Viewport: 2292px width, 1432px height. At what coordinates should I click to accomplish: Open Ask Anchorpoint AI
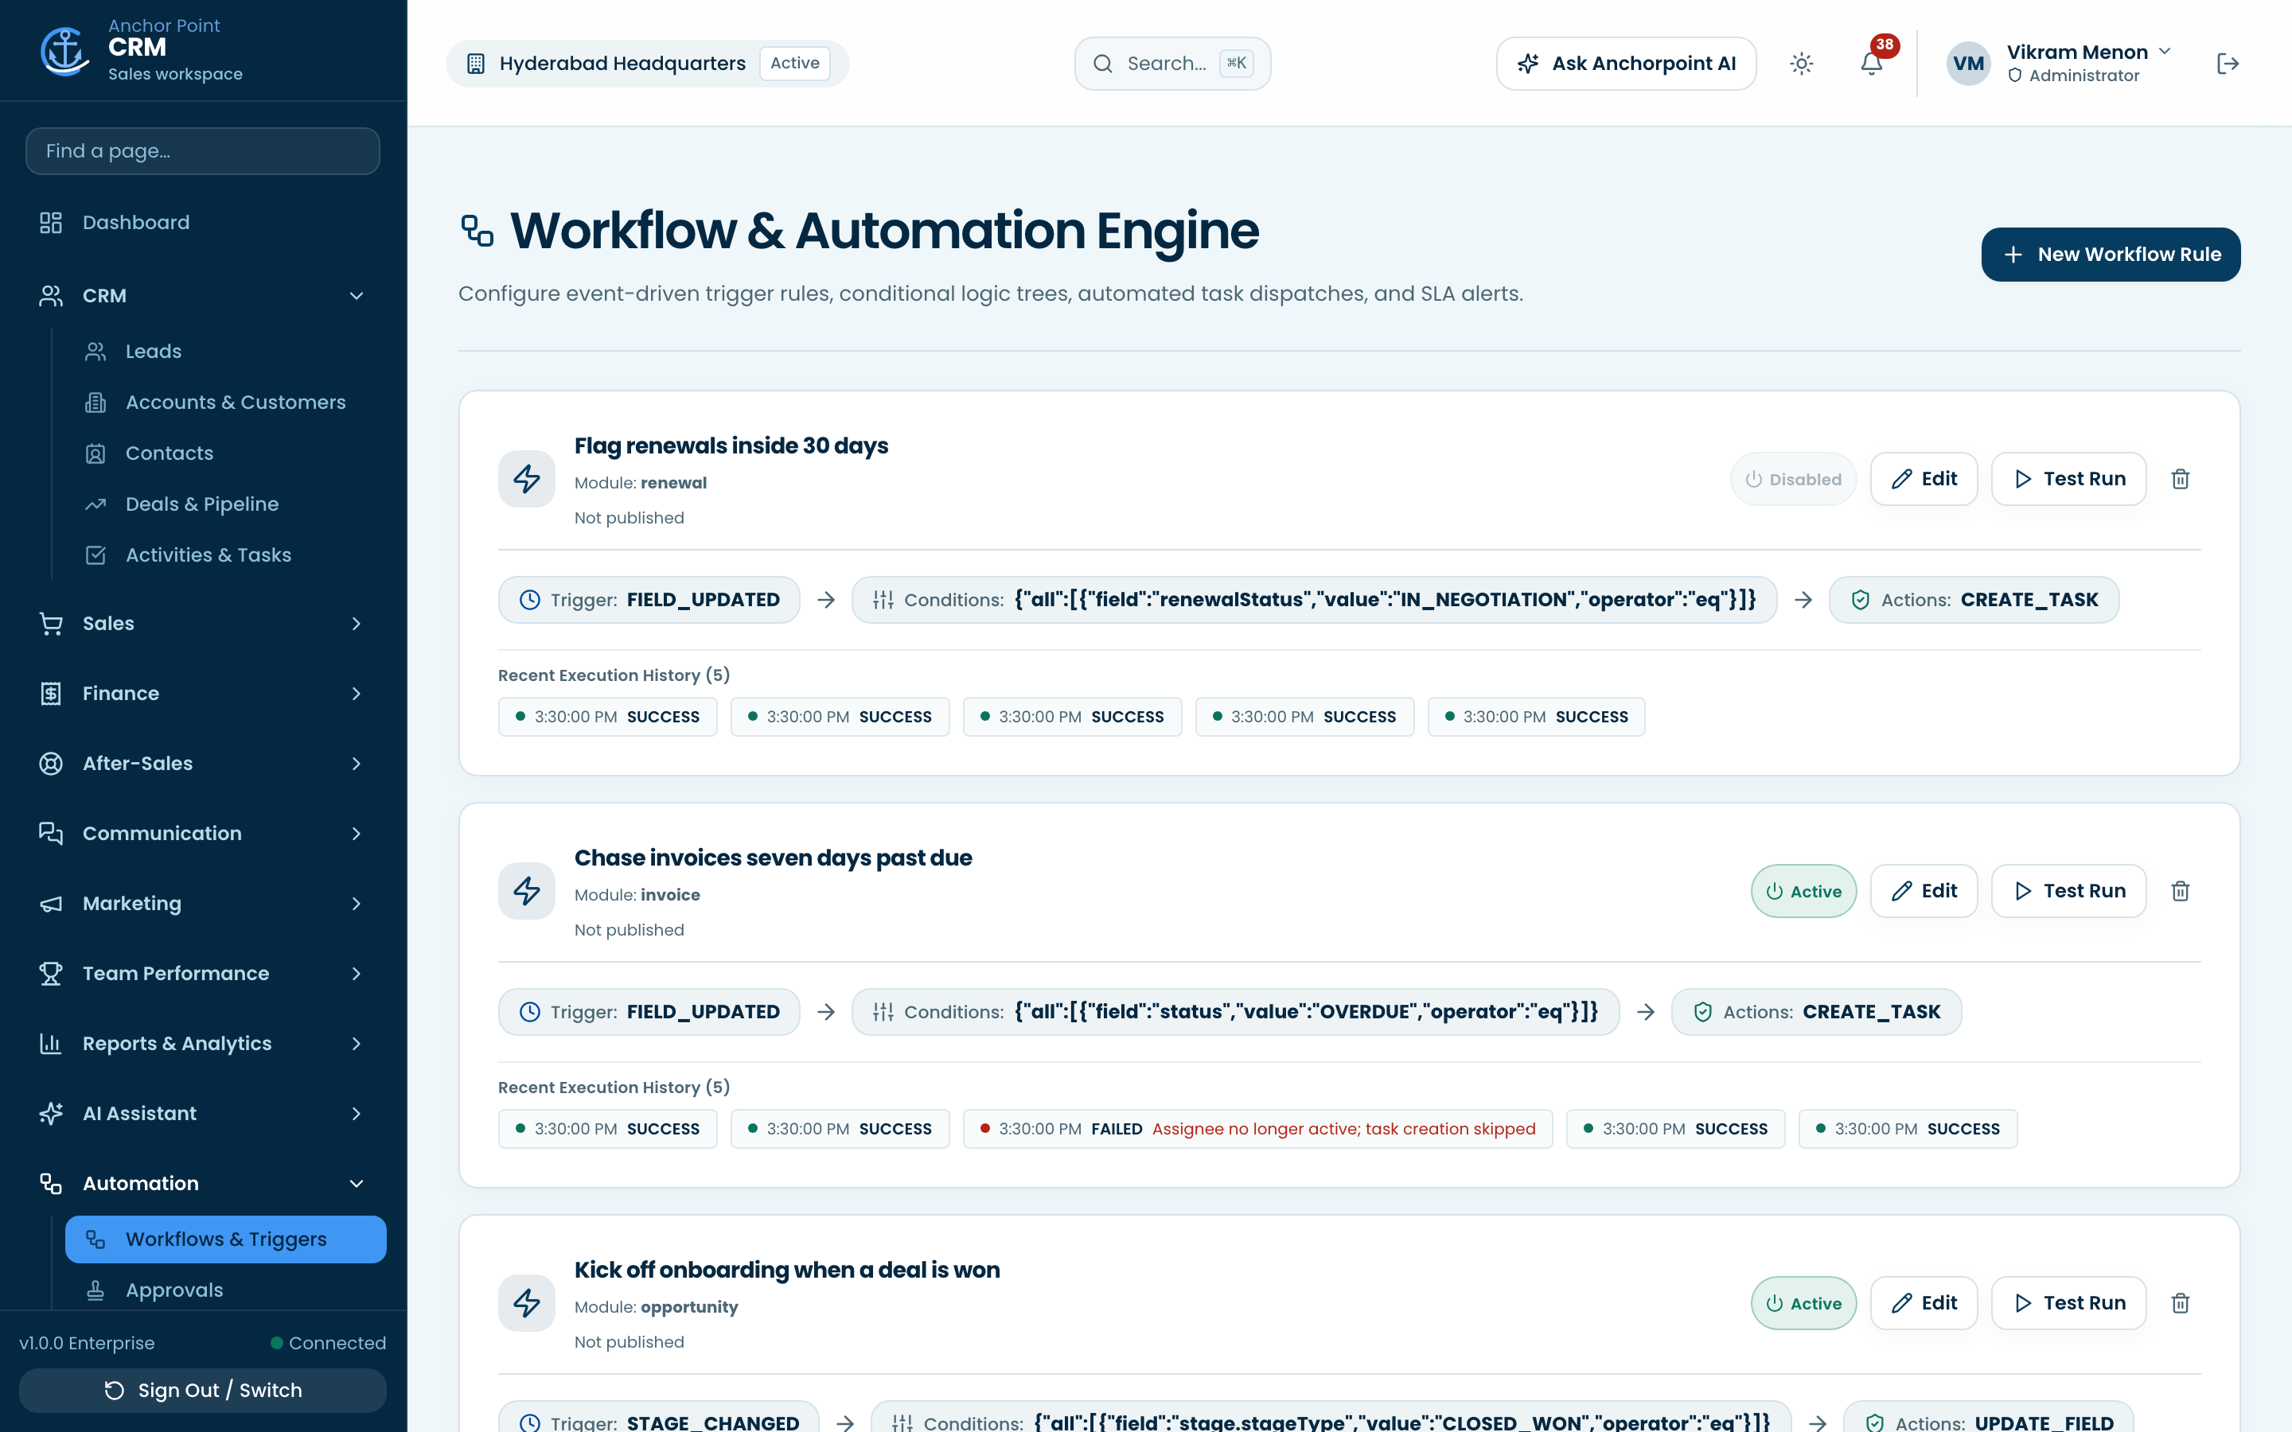click(x=1626, y=64)
